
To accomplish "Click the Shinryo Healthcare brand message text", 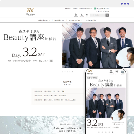I will 67,129.
